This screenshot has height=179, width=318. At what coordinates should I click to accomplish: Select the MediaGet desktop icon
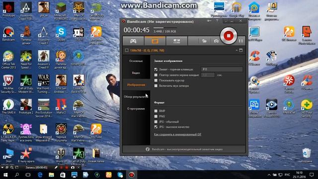[x=289, y=107]
